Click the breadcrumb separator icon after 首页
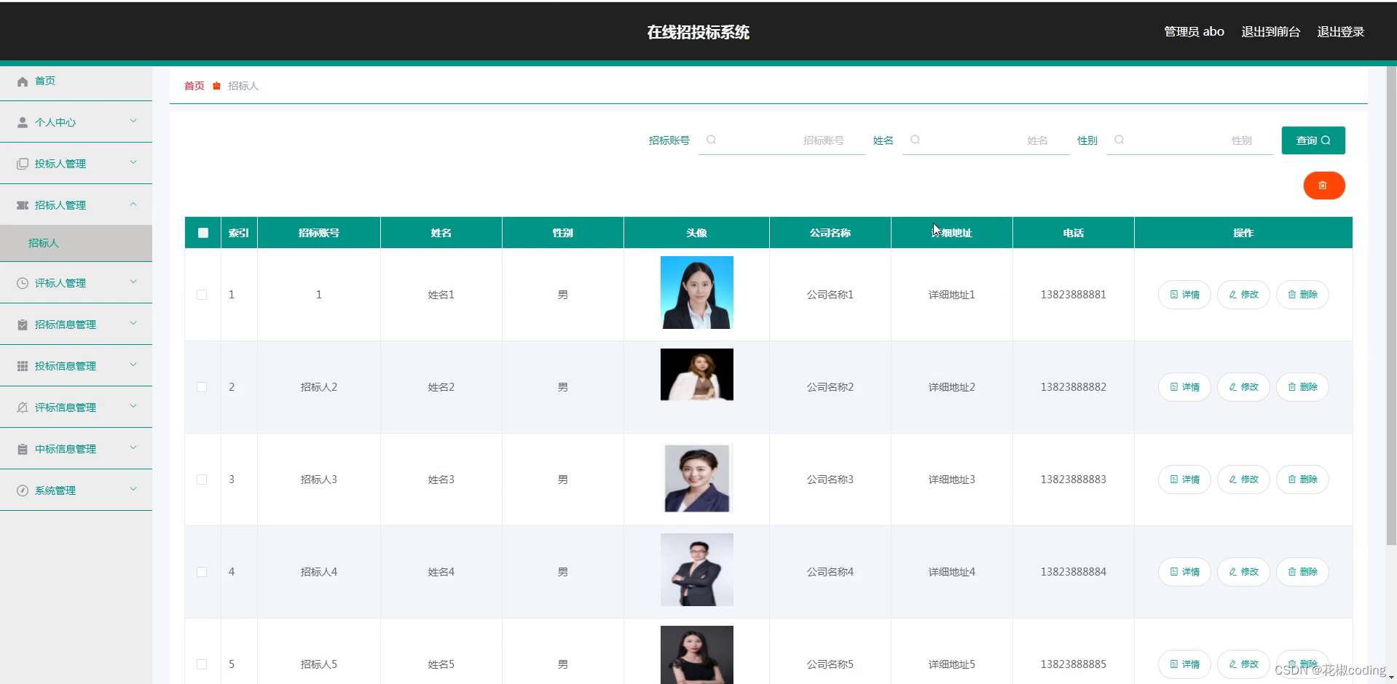The width and height of the screenshot is (1397, 684). tap(216, 86)
